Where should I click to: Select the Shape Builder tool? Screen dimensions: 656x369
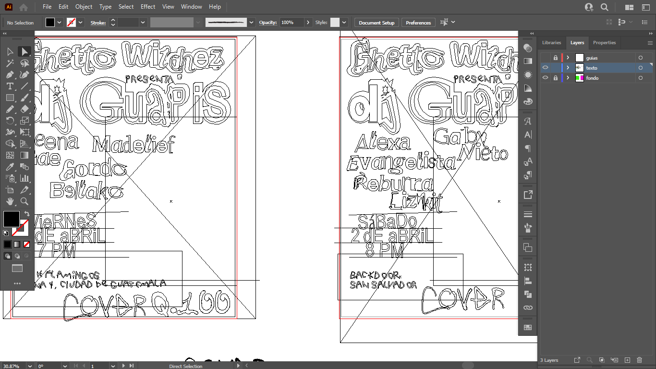(x=10, y=144)
